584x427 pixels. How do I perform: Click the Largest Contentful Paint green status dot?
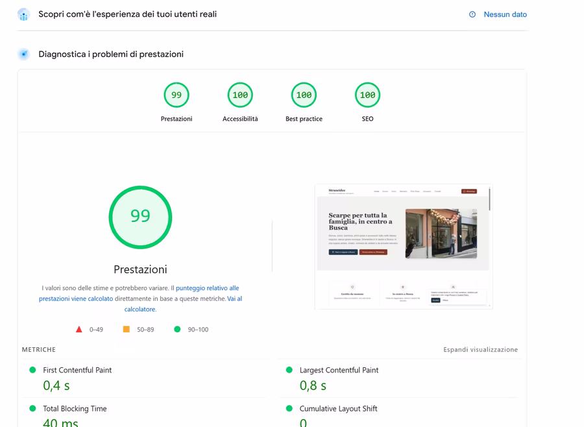(x=289, y=370)
